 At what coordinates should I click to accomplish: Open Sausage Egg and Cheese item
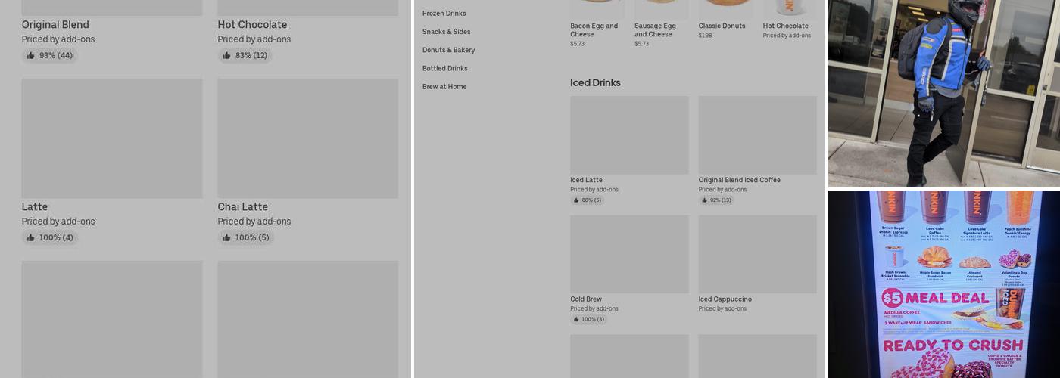click(655, 29)
